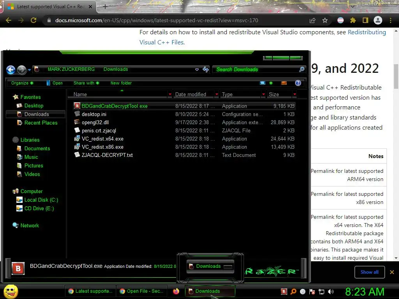Toggle the preview pane icon
This screenshot has width=399, height=299.
coord(284,83)
